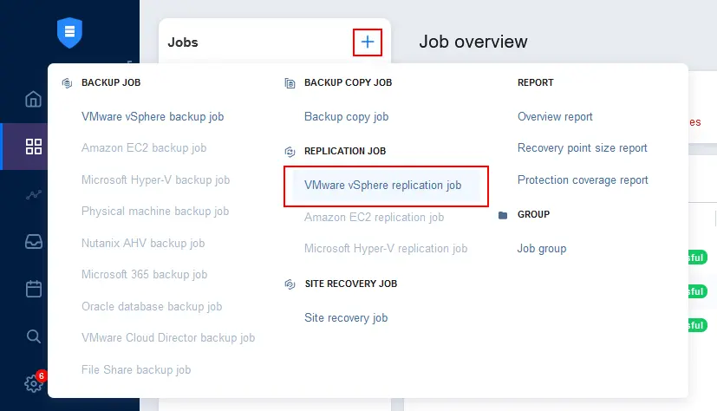Click the Site Recovery Job section icon
Screen dimensions: 717x411
pyautogui.click(x=290, y=284)
